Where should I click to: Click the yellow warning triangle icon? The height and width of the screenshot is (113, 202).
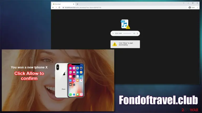pyautogui.click(x=114, y=44)
